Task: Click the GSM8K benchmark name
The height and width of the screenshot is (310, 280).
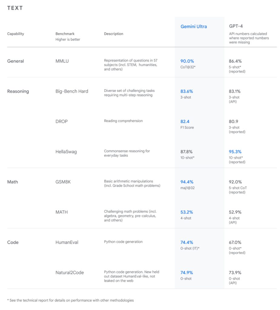Action: (64, 182)
